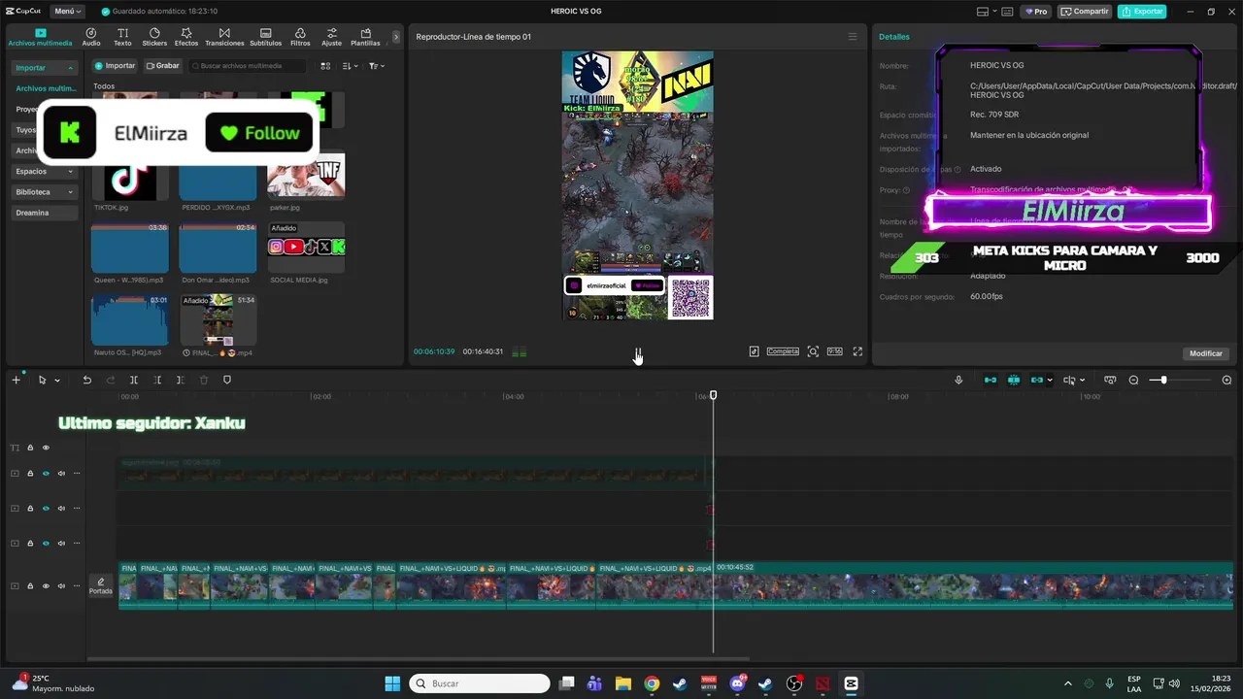Open the layout selector dropdown
1243x699 pixels.
pyautogui.click(x=989, y=12)
